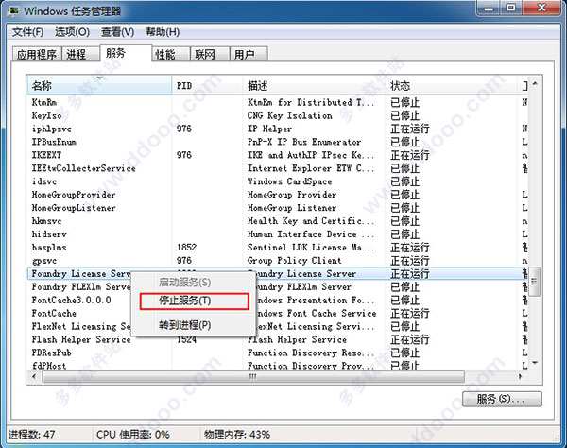Close the Task Manager window
Viewport: 567px width, 448px height.
(541, 8)
